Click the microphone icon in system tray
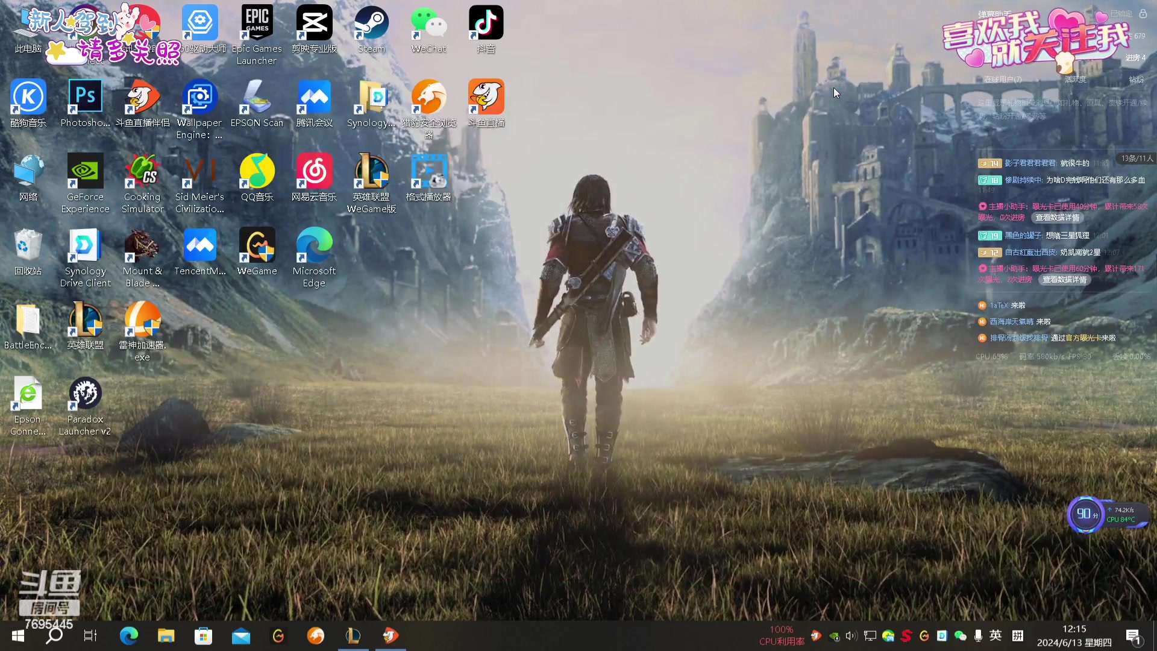1157x651 pixels. (978, 636)
